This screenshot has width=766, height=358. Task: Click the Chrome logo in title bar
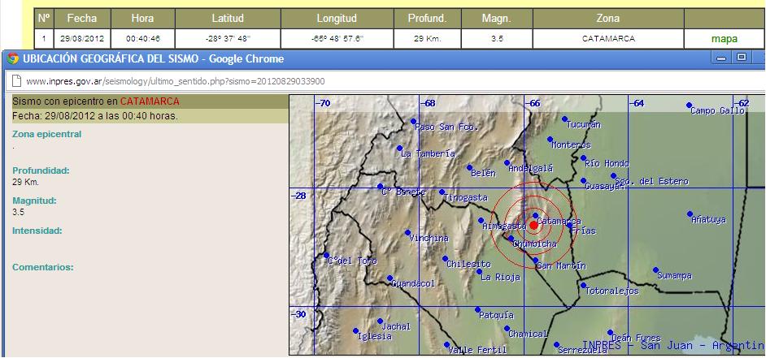(13, 58)
